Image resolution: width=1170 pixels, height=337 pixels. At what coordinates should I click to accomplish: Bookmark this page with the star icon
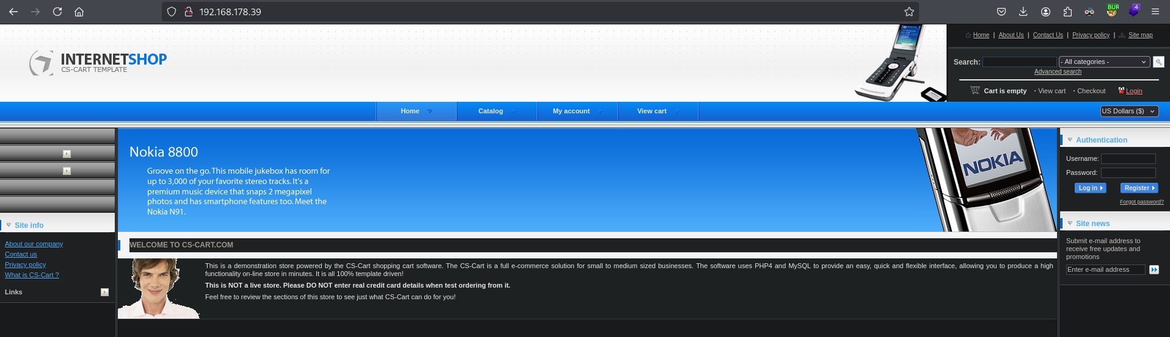pyautogui.click(x=909, y=12)
